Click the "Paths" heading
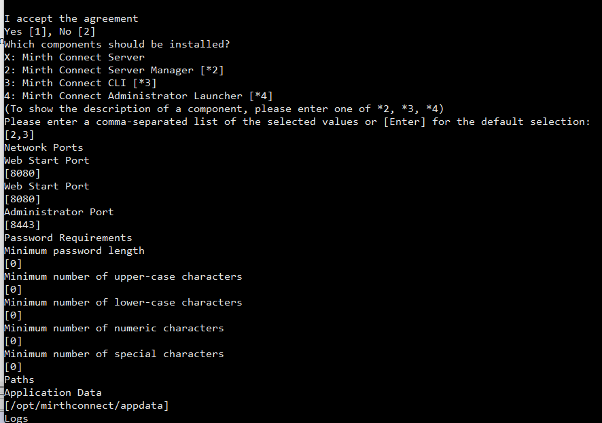The image size is (602, 423). (19, 380)
